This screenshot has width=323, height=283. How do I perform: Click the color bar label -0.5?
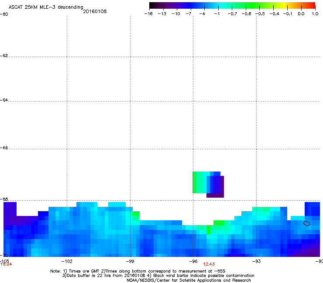tap(260, 14)
